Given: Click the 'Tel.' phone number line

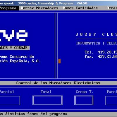Looking at the screenshot, I should tap(101, 52).
